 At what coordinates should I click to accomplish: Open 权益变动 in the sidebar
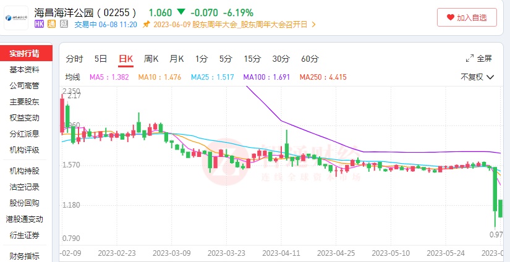[x=24, y=117]
